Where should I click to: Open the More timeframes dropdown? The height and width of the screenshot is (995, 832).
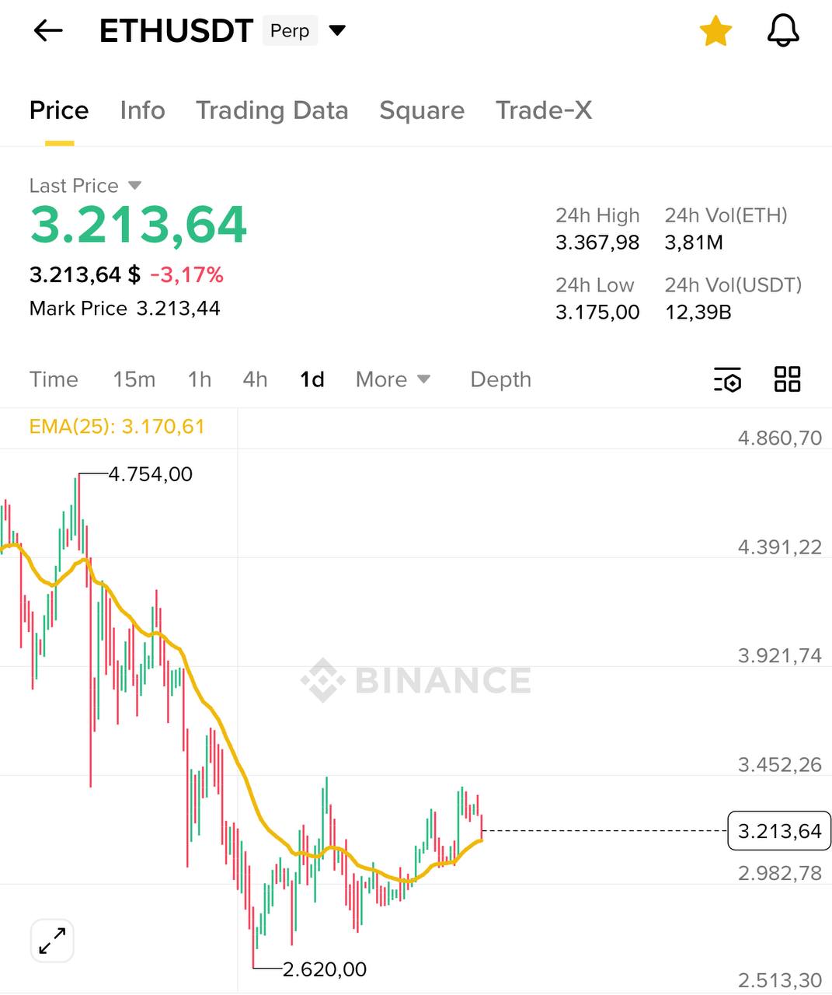click(x=392, y=380)
